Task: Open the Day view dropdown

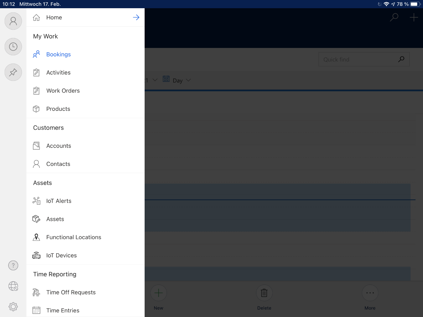Action: 177,80
